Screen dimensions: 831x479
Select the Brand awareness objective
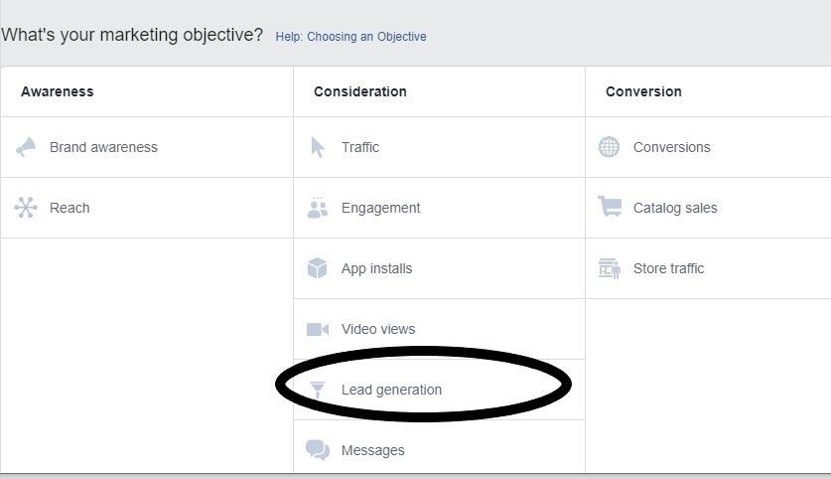click(103, 147)
